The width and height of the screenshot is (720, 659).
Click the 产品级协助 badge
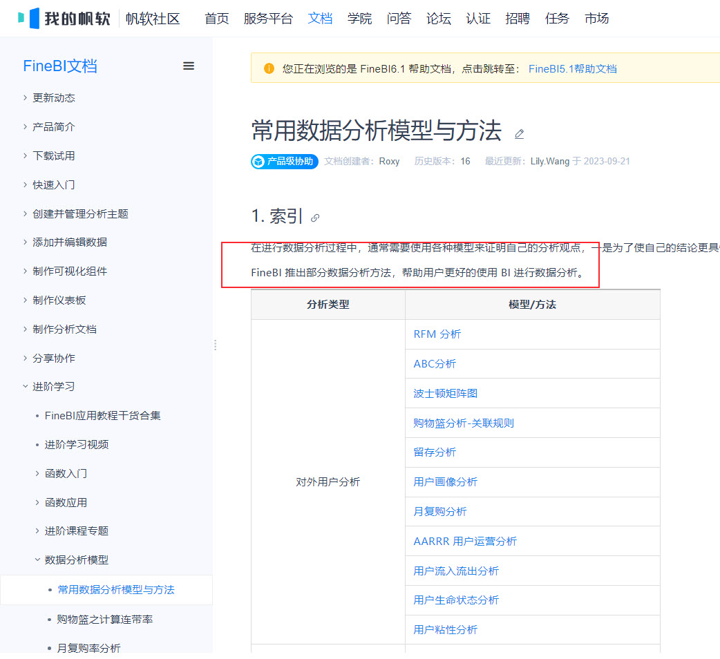coord(285,162)
